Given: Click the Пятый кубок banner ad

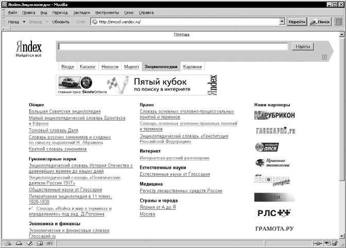Looking at the screenshot, I should tap(136, 85).
